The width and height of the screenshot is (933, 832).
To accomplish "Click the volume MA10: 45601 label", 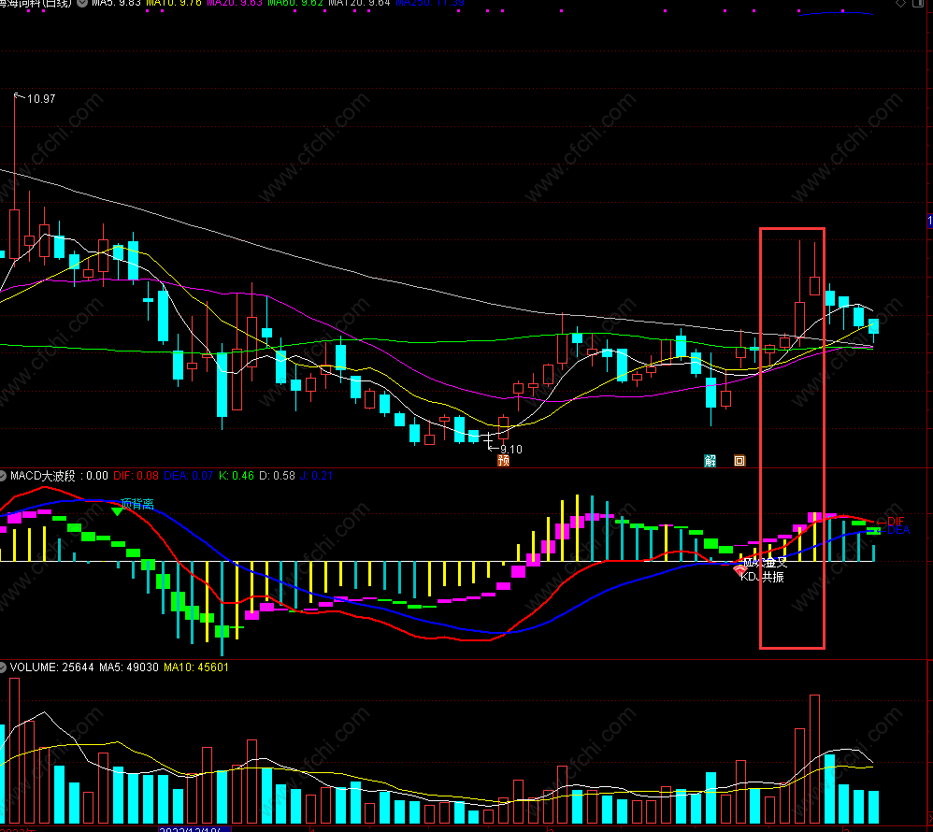I will 196,667.
